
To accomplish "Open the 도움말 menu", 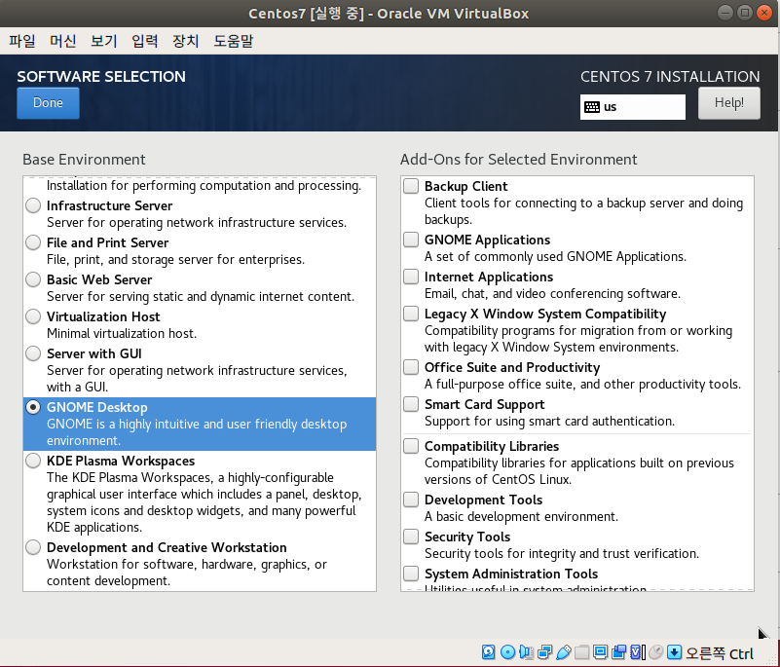I will click(x=234, y=41).
